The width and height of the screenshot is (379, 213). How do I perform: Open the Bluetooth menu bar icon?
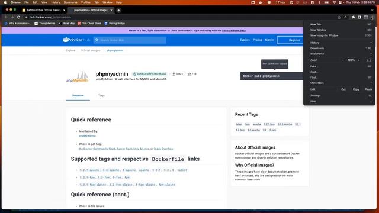[x=319, y=2]
